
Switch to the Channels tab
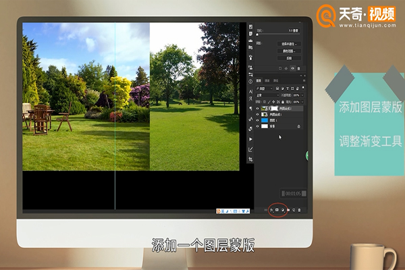tap(267, 80)
